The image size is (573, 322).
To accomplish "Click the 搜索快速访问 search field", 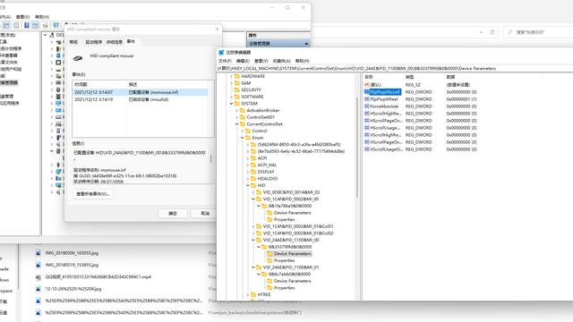I will [538, 32].
